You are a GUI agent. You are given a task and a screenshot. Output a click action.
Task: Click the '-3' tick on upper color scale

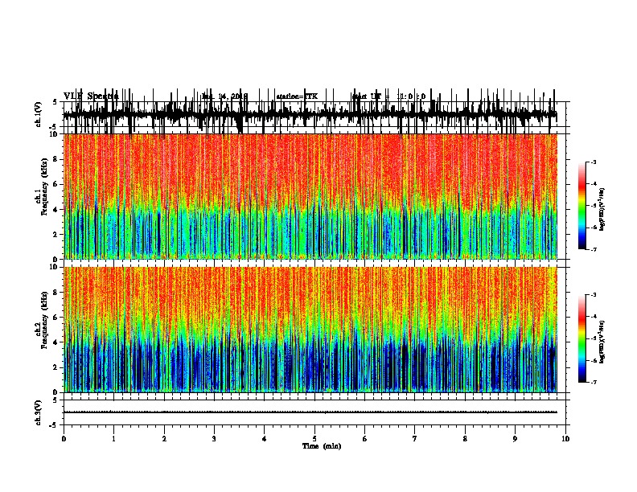coord(594,162)
